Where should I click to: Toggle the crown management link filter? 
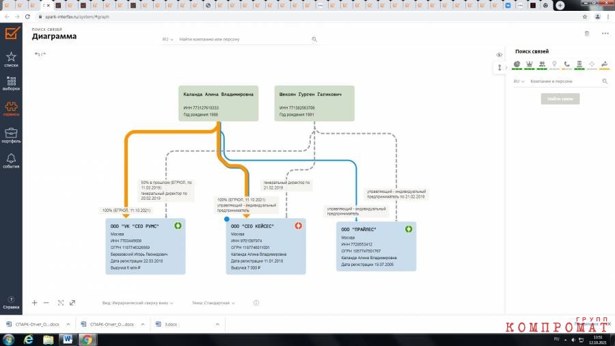tap(530, 64)
